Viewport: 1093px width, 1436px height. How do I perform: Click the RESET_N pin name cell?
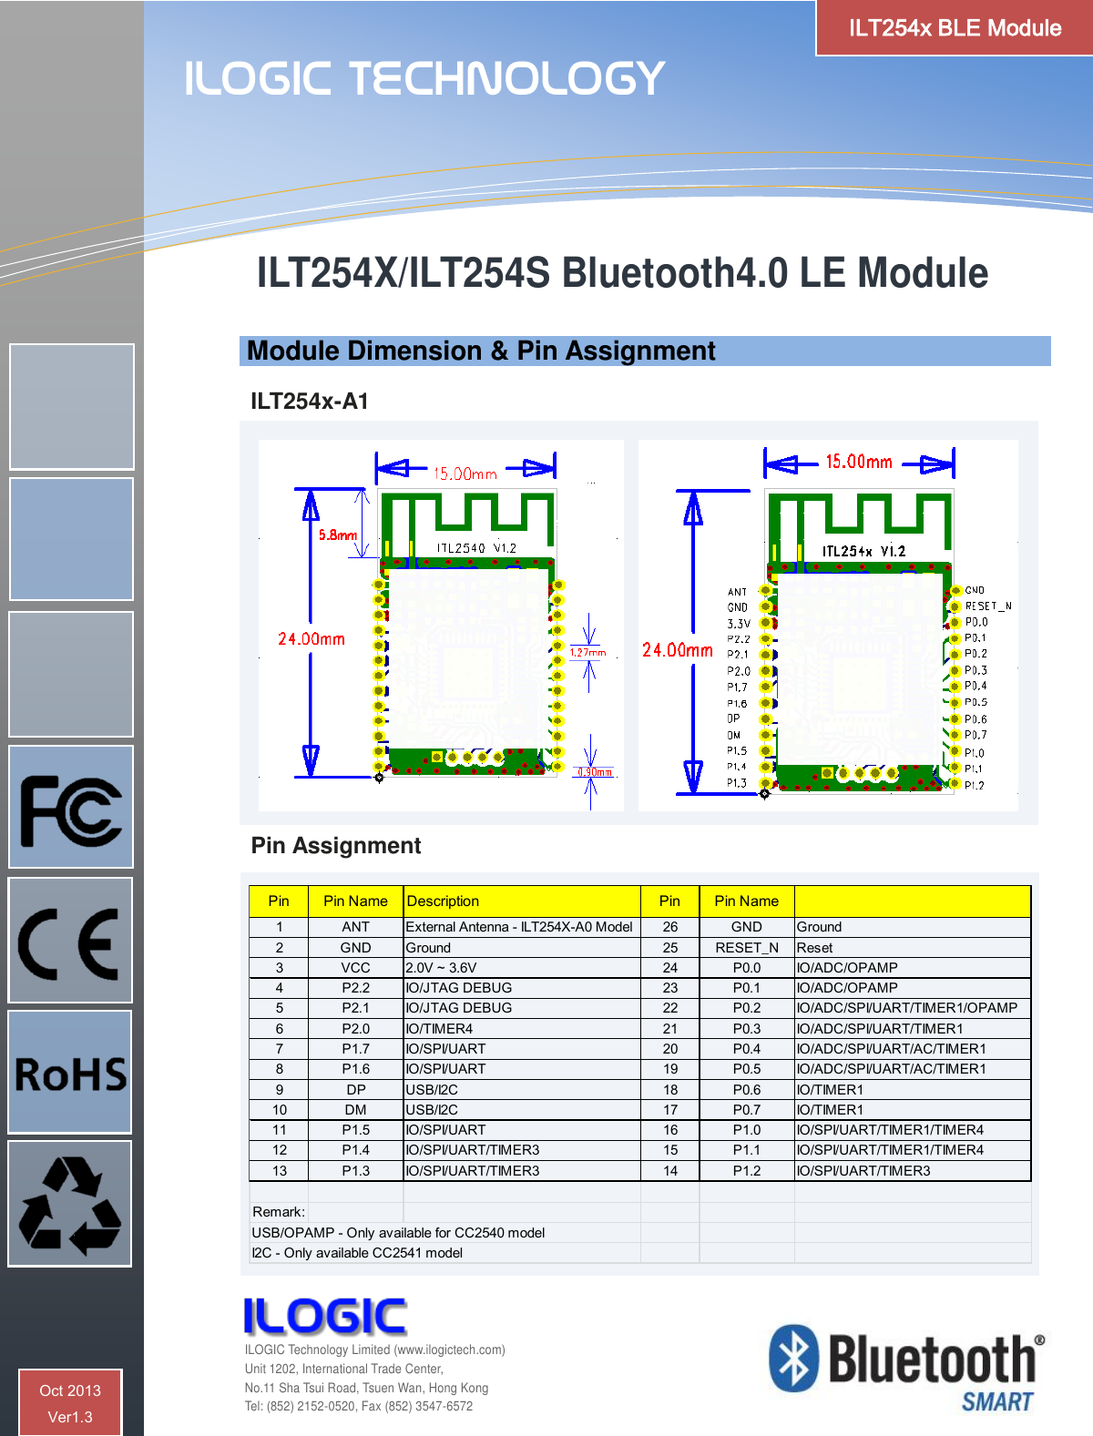point(747,948)
